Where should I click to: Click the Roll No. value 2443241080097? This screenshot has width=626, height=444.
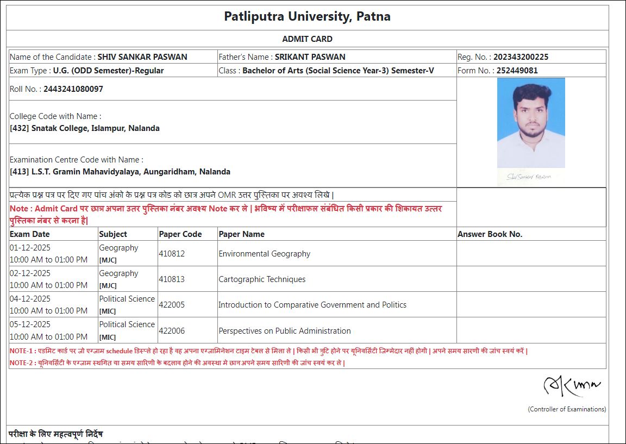pyautogui.click(x=73, y=89)
